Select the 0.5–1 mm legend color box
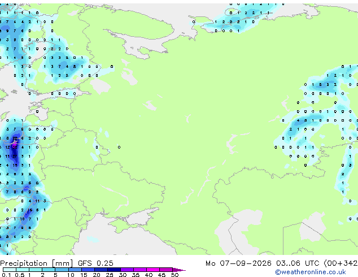This screenshot has height=277, width=358. coord(23,270)
